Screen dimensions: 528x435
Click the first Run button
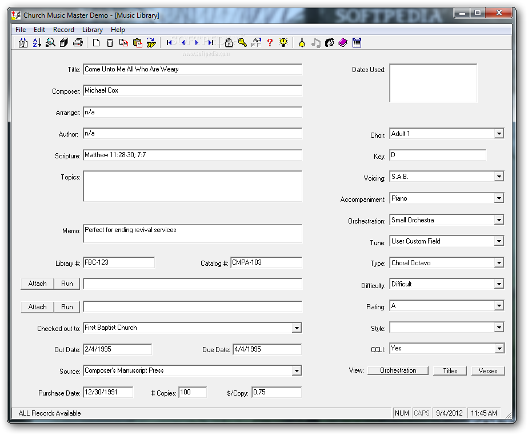pyautogui.click(x=67, y=284)
